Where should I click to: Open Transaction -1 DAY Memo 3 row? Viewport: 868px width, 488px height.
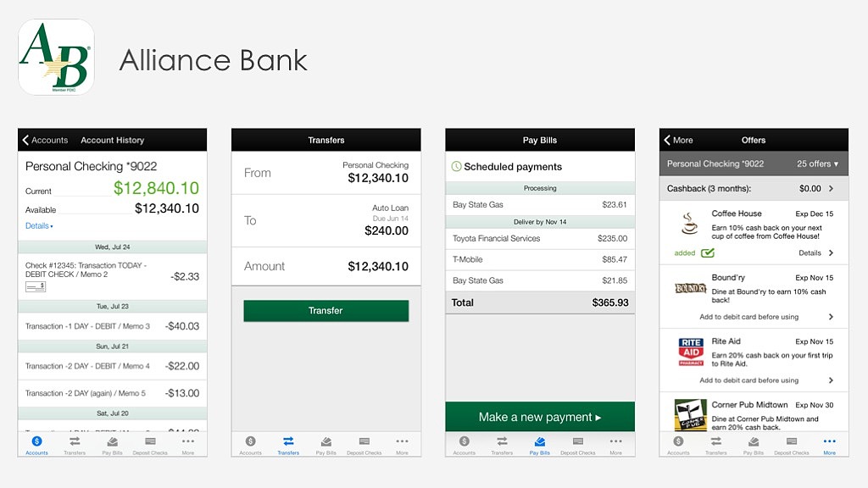point(113,326)
